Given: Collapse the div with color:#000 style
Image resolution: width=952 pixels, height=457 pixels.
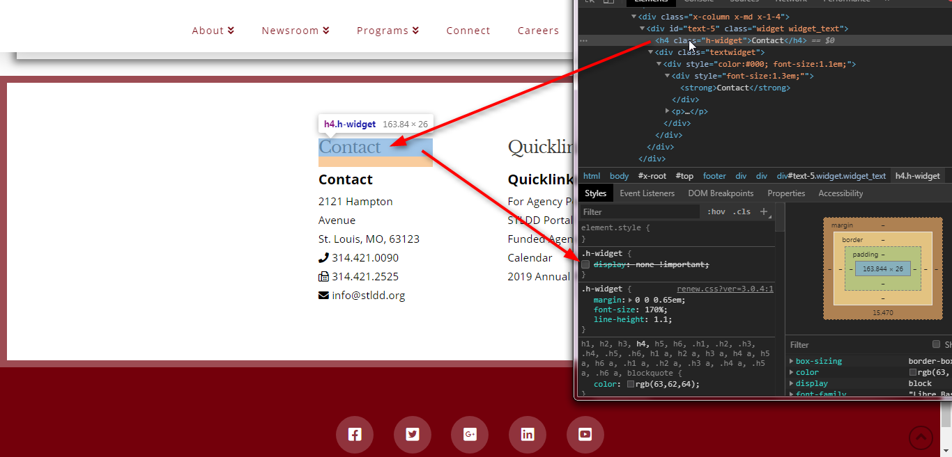Looking at the screenshot, I should [659, 64].
